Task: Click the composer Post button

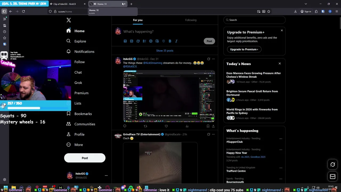Action: pos(209,41)
